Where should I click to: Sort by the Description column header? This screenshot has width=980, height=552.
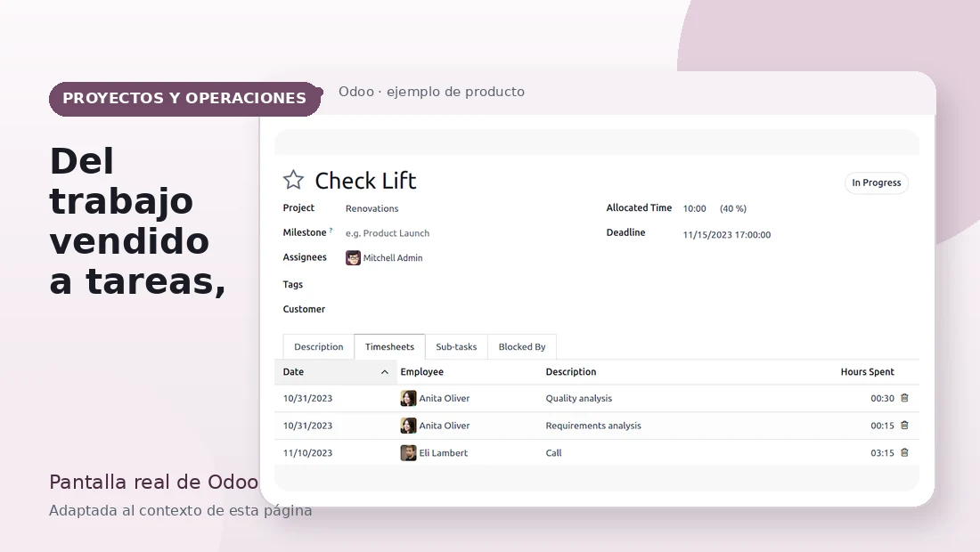[x=570, y=371]
